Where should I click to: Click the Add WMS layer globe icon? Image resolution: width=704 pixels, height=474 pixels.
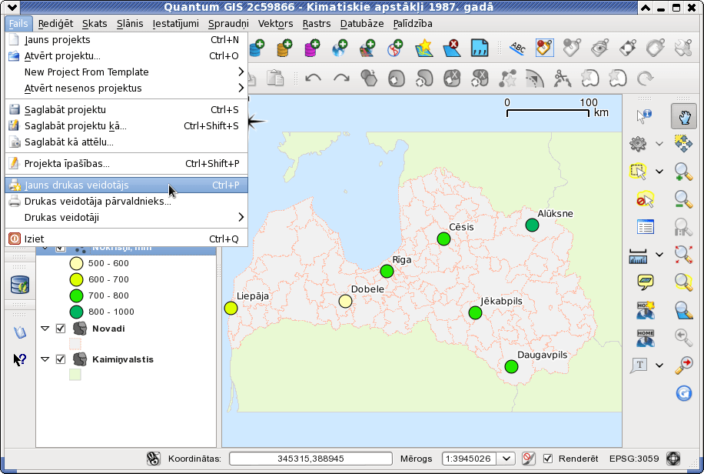[340, 48]
